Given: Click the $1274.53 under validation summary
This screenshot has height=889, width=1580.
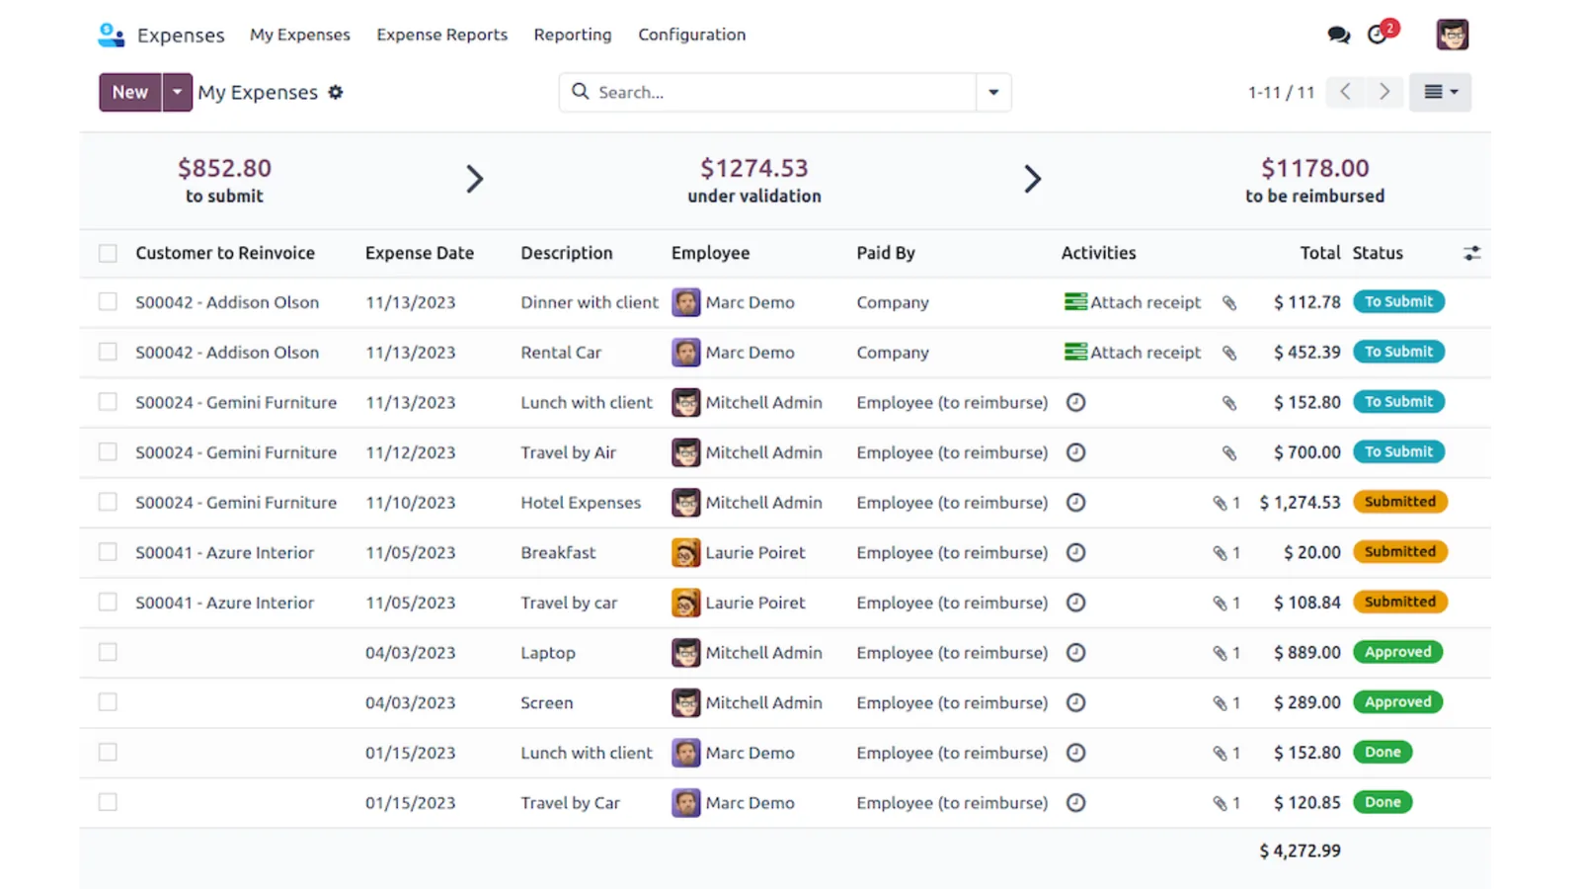Looking at the screenshot, I should pyautogui.click(x=754, y=180).
